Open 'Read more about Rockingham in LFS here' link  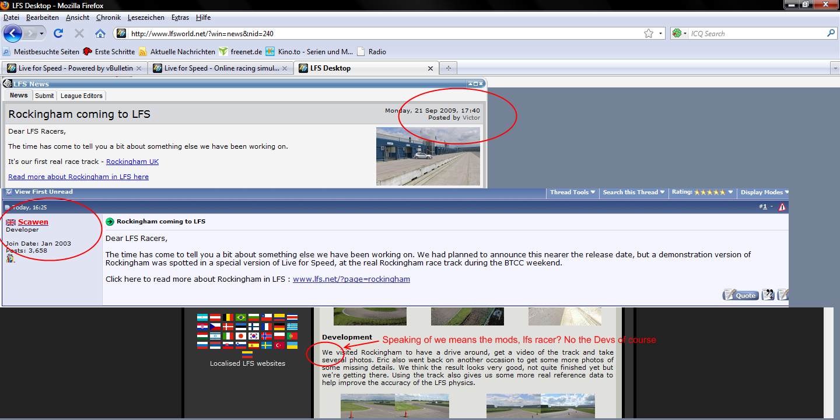coord(78,177)
